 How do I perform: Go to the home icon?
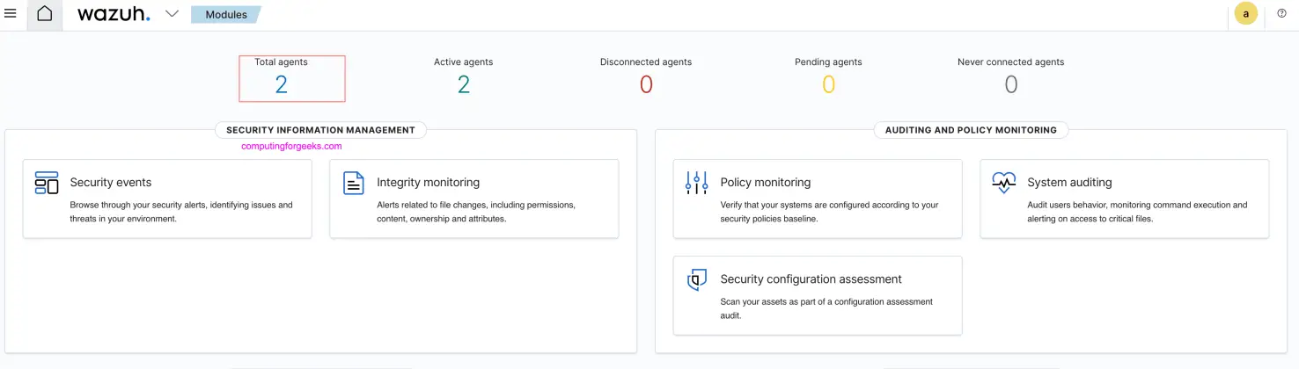pyautogui.click(x=44, y=14)
